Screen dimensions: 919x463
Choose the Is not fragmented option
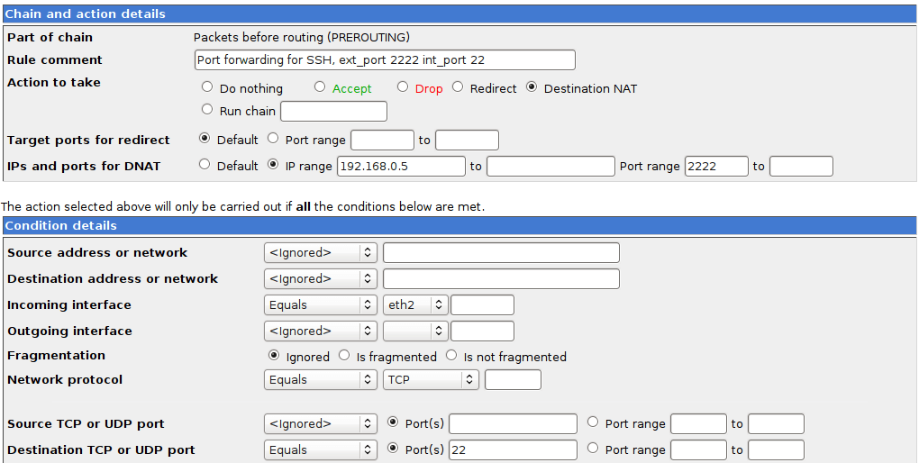coord(451,356)
